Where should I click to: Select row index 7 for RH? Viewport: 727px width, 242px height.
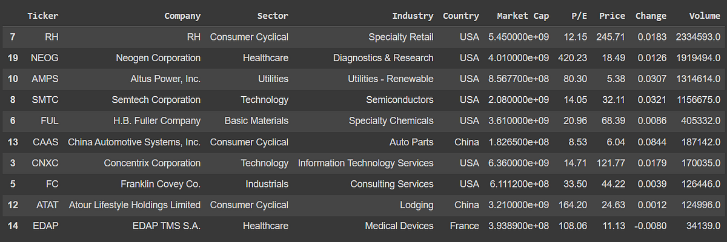[x=13, y=37]
